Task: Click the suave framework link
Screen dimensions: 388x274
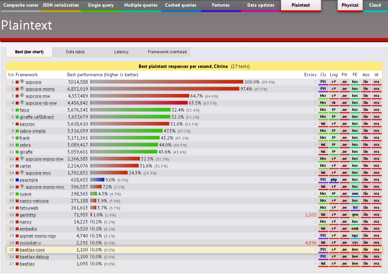Action: tap(26, 194)
